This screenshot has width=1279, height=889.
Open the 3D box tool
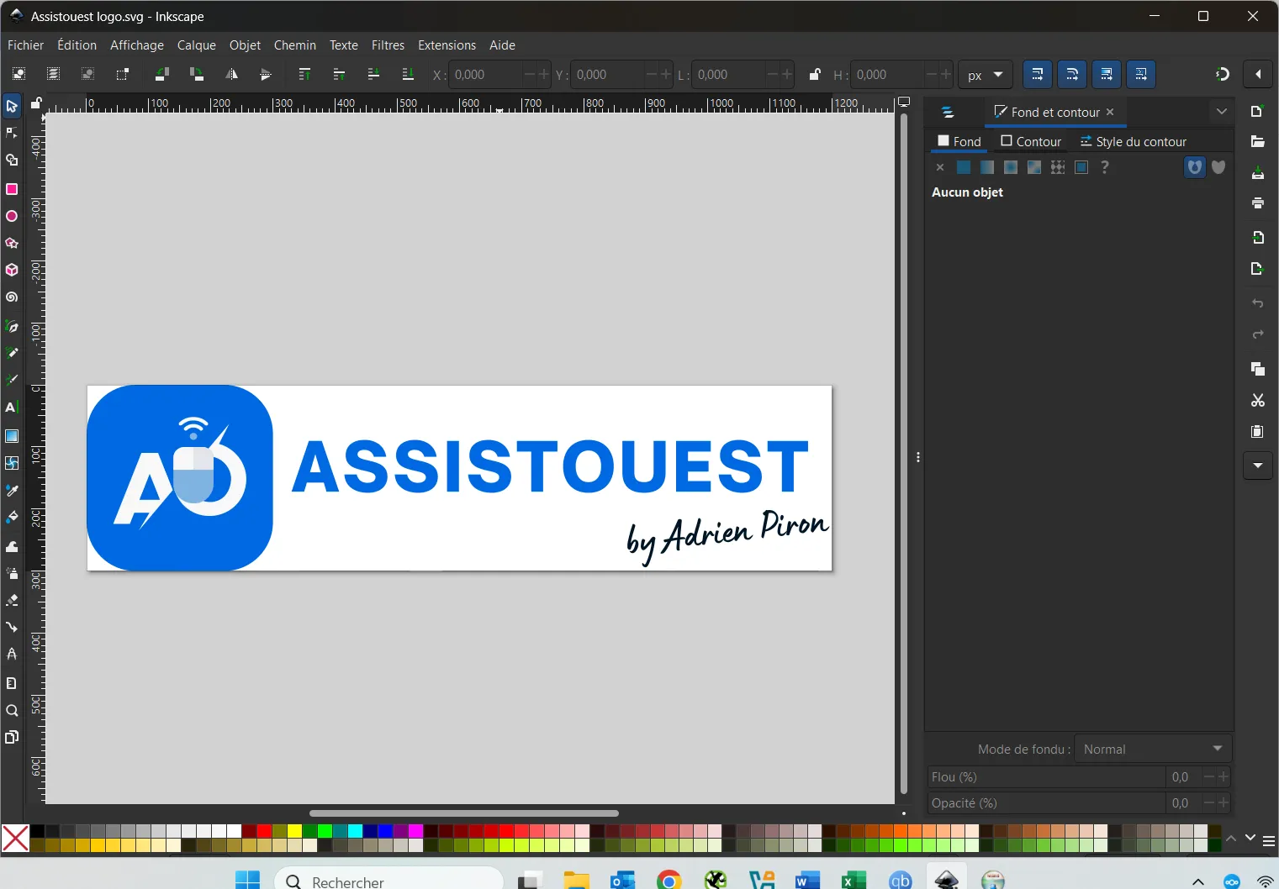click(12, 270)
